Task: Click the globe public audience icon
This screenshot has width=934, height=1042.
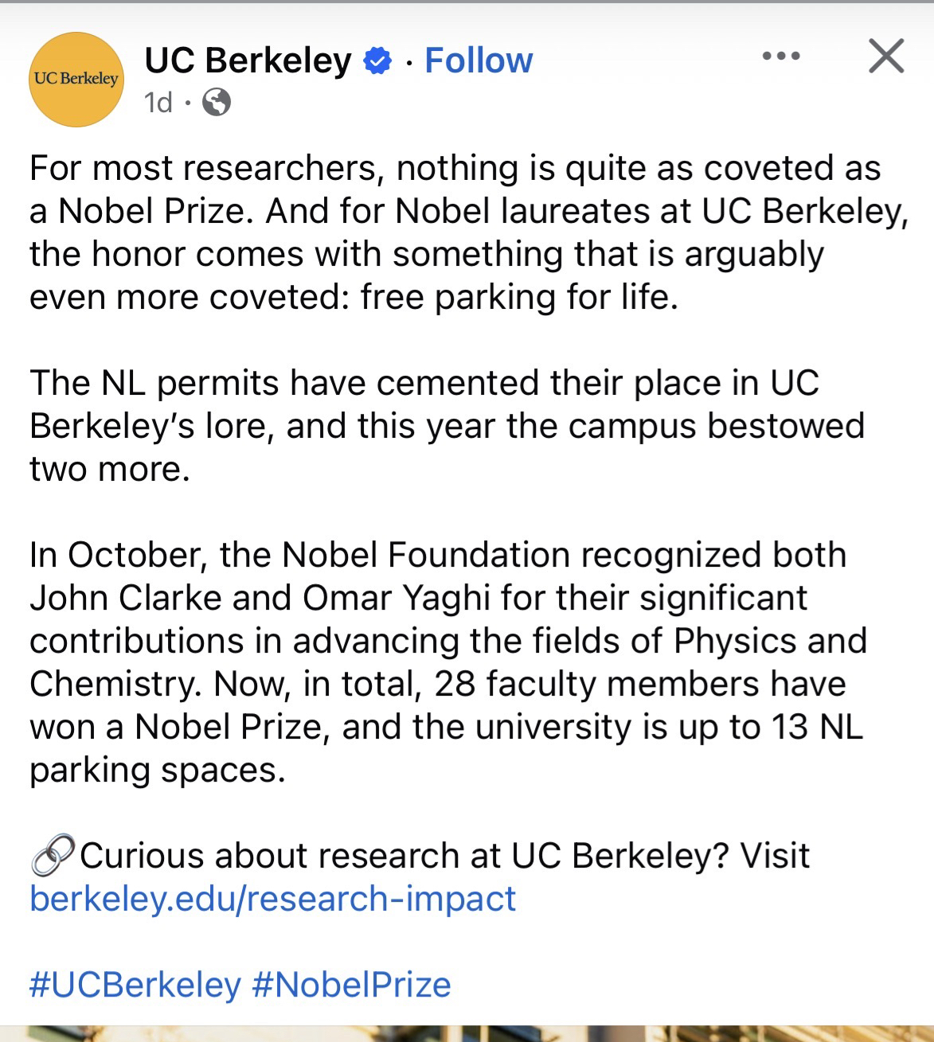Action: 216,103
